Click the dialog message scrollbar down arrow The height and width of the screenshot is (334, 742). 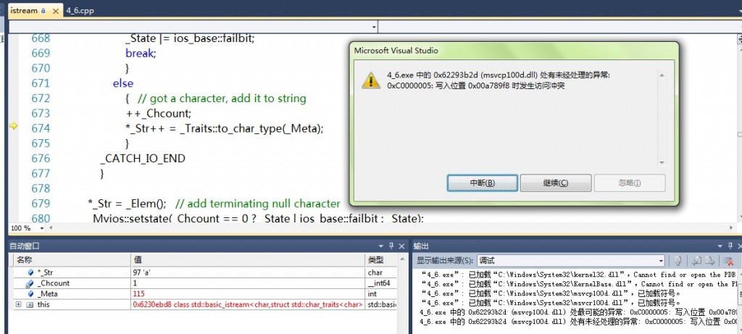(x=662, y=163)
